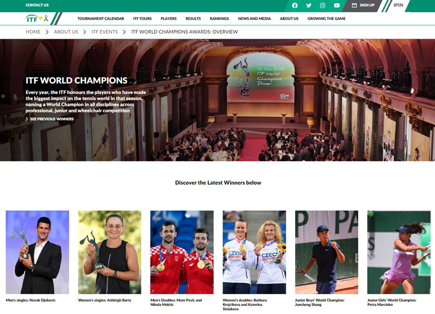The image size is (435, 314).
Task: Open the Growing the Game menu
Action: pyautogui.click(x=327, y=18)
